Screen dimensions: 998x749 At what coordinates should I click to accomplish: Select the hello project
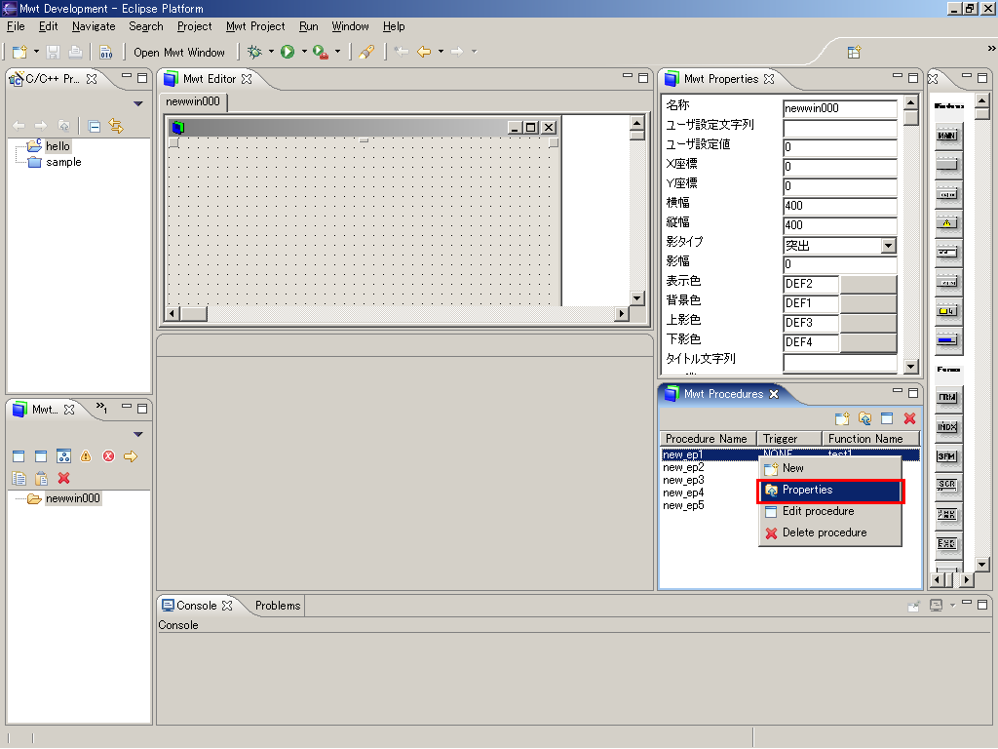pos(58,146)
